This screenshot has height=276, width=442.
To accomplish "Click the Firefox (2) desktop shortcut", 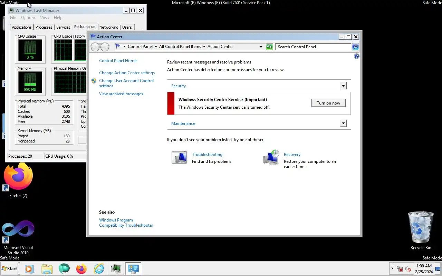I will pos(18,180).
